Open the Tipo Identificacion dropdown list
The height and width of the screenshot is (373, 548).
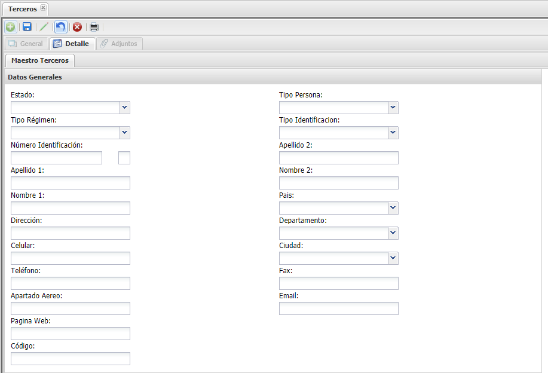pyautogui.click(x=393, y=133)
